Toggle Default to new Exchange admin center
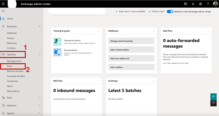The image size is (219, 116). tap(170, 11)
